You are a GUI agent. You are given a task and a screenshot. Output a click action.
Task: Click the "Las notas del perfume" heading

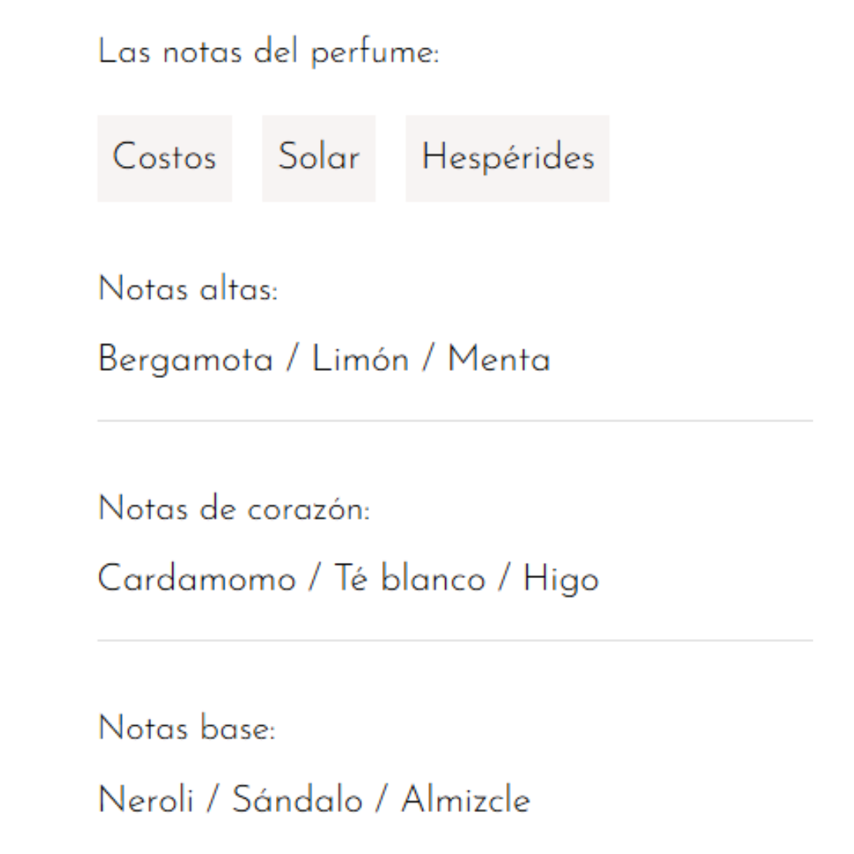click(x=268, y=54)
